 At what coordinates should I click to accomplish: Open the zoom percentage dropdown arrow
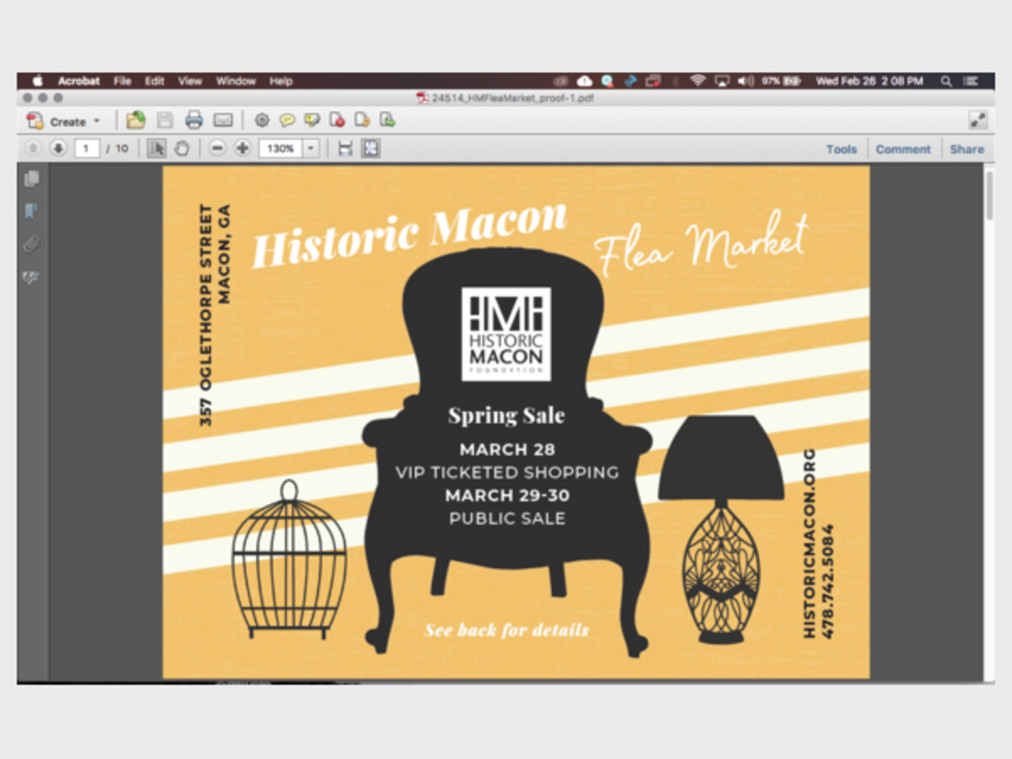(311, 148)
